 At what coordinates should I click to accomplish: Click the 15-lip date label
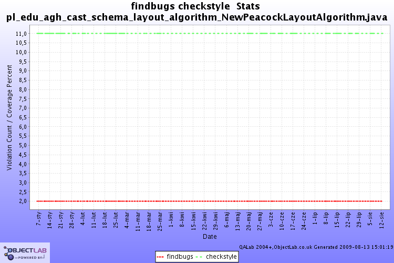(x=337, y=220)
